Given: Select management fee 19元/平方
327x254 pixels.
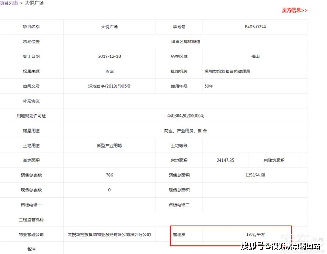Looking at the screenshot, I should (x=255, y=234).
